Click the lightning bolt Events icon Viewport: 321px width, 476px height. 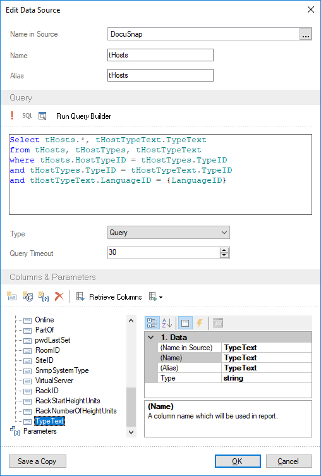(x=199, y=323)
